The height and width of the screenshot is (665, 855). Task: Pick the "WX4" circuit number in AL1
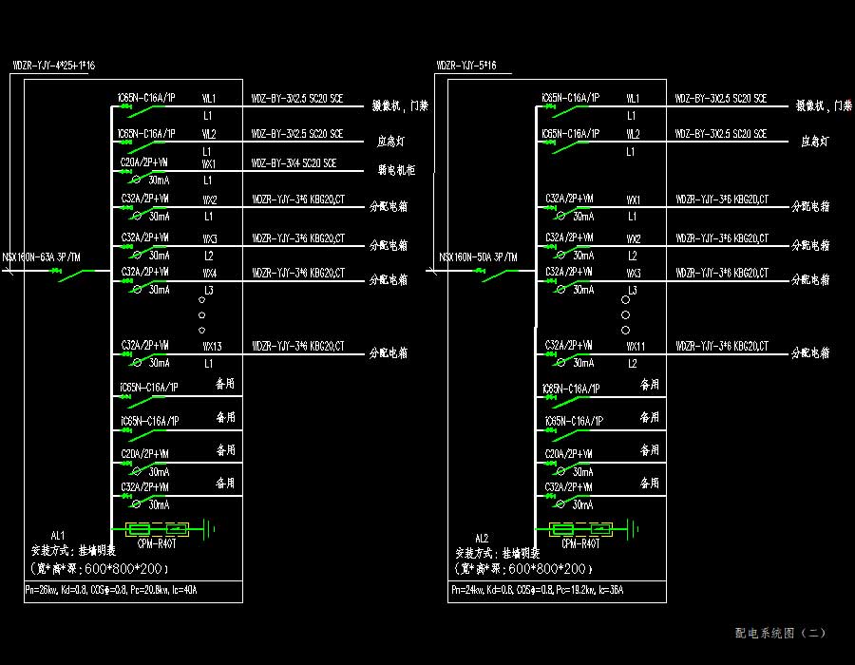(209, 273)
